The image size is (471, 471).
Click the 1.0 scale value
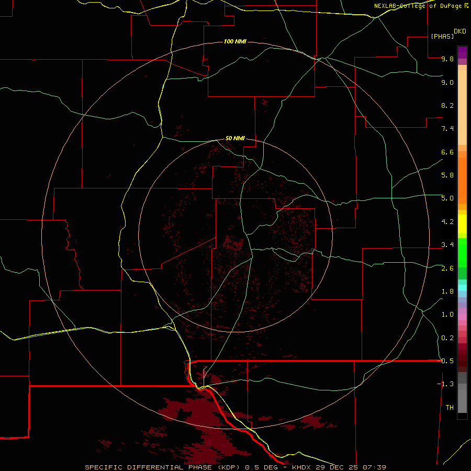447,315
